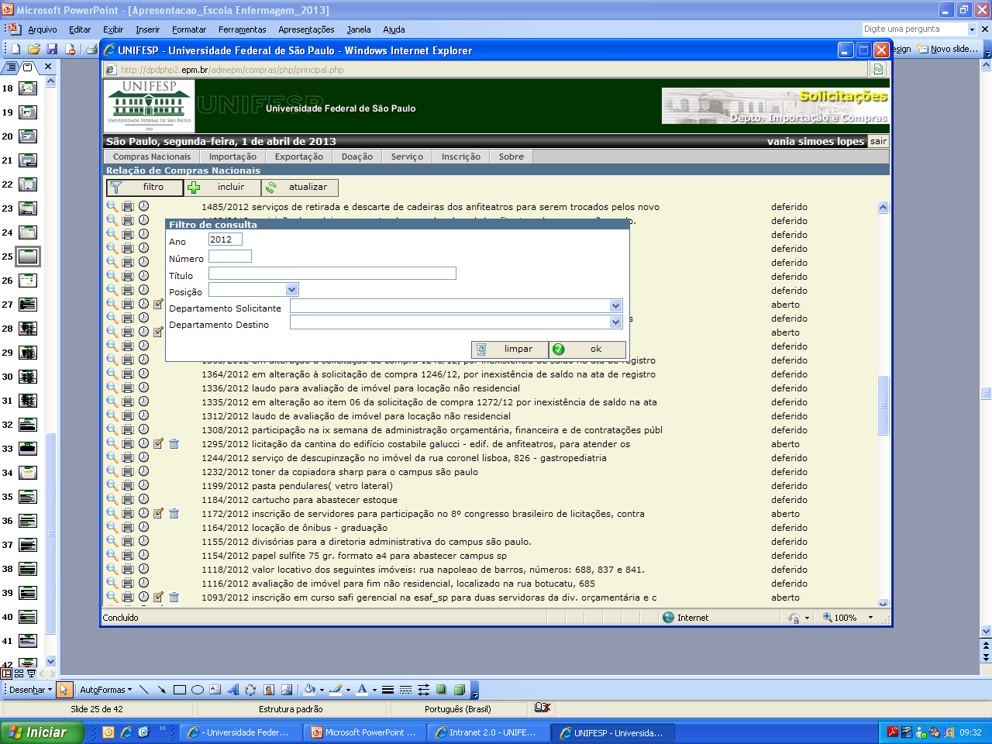992x744 pixels.
Task: Click the Título input field
Action: point(332,273)
